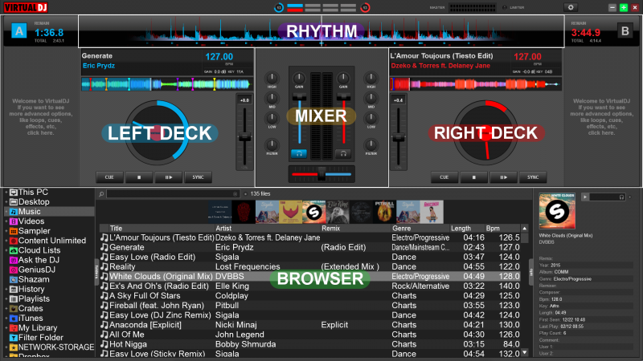
Task: Click left channel volume fader
Action: [x=299, y=97]
